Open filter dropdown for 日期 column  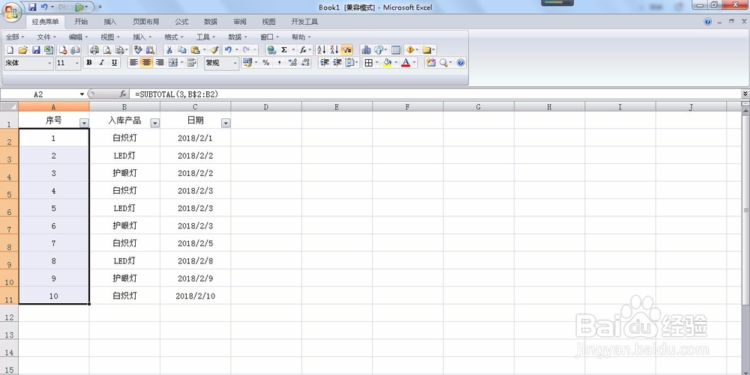click(x=226, y=123)
